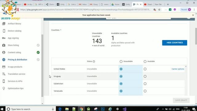The image size is (197, 111).
Task: Select Unavailable radio for Uzbekistan
Action: coord(121,84)
